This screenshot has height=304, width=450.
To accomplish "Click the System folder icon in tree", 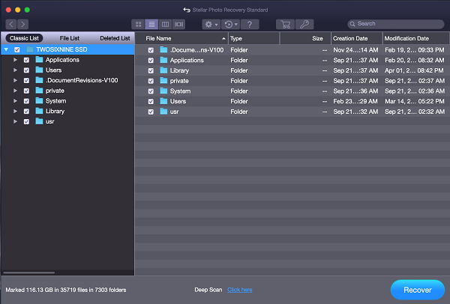I will [x=39, y=101].
